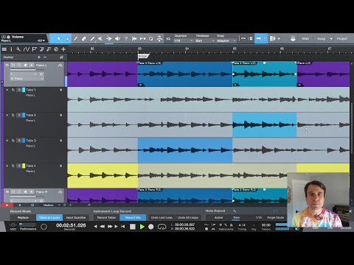This screenshot has width=354, height=265.
Task: Open the track list icon
Action: 4,49
